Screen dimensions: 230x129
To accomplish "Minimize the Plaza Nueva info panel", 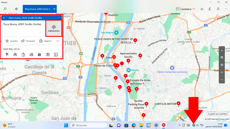I will tap(59, 18).
